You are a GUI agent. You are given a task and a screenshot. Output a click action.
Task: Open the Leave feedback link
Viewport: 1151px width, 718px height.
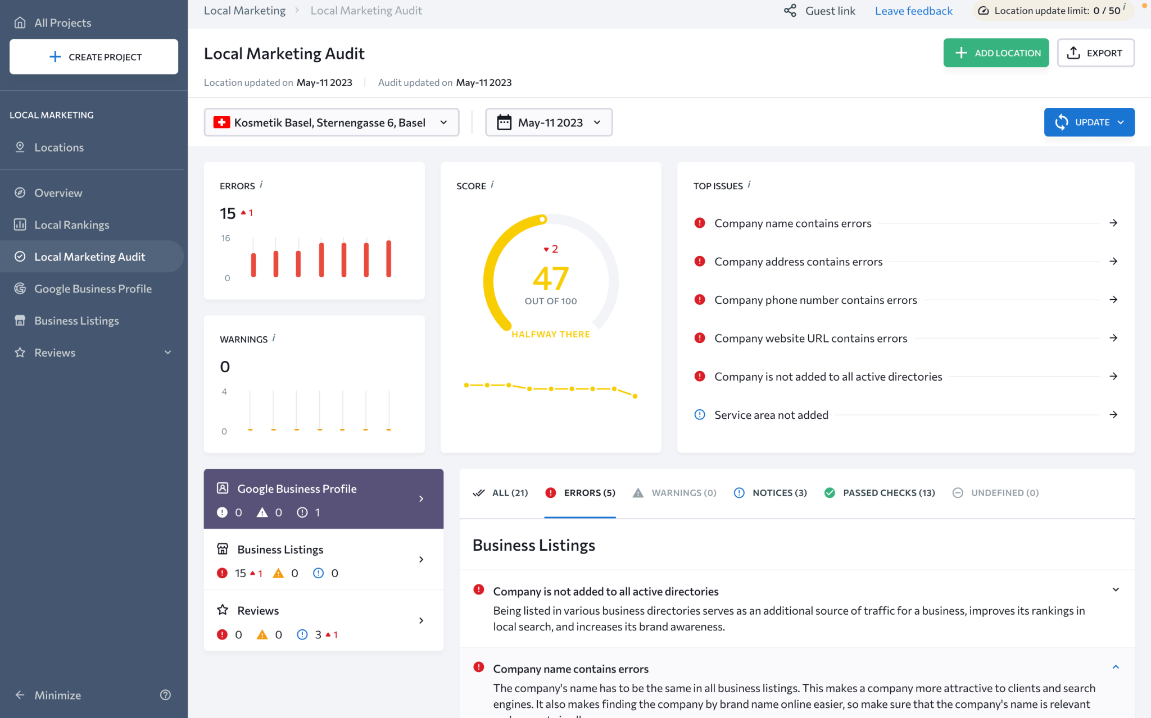(x=913, y=10)
